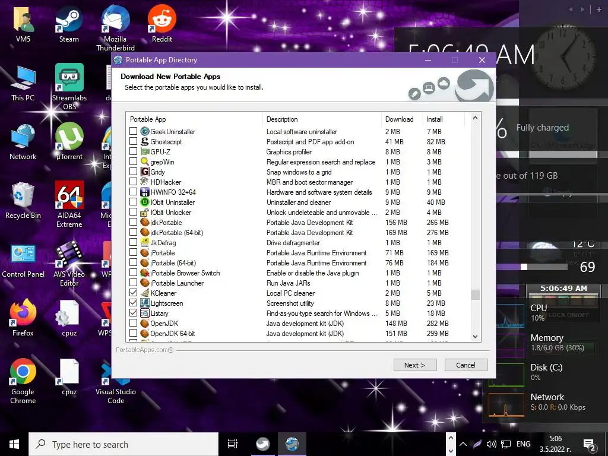Viewport: 608px width, 456px height.
Task: Select the jPortable Launcher row name
Action: (177, 283)
